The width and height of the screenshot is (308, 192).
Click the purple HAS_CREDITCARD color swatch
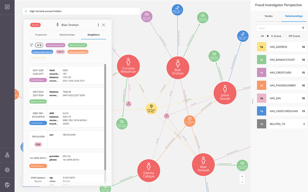[x=261, y=73]
